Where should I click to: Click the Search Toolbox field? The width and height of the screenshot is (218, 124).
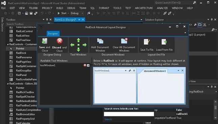[26, 24]
